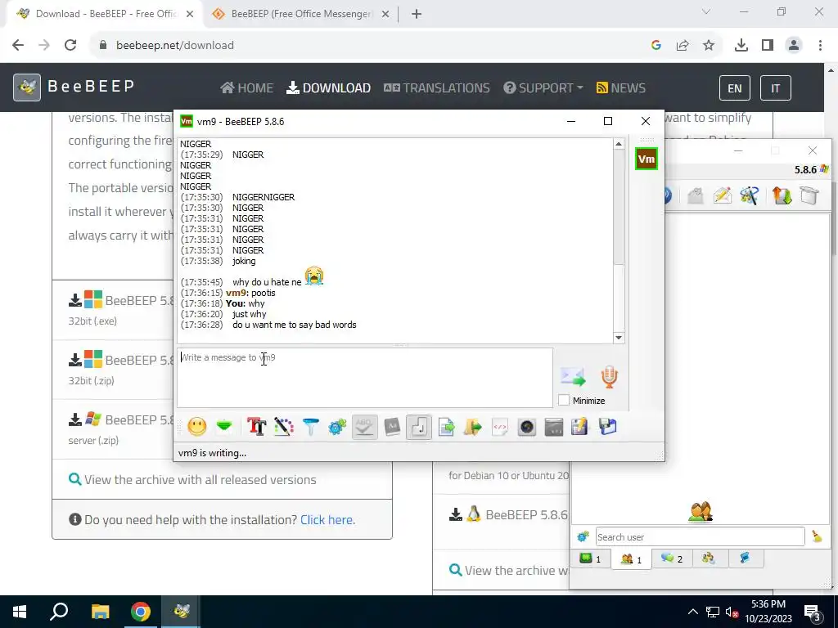Open the groups tab
The image size is (838, 628).
coord(709,558)
